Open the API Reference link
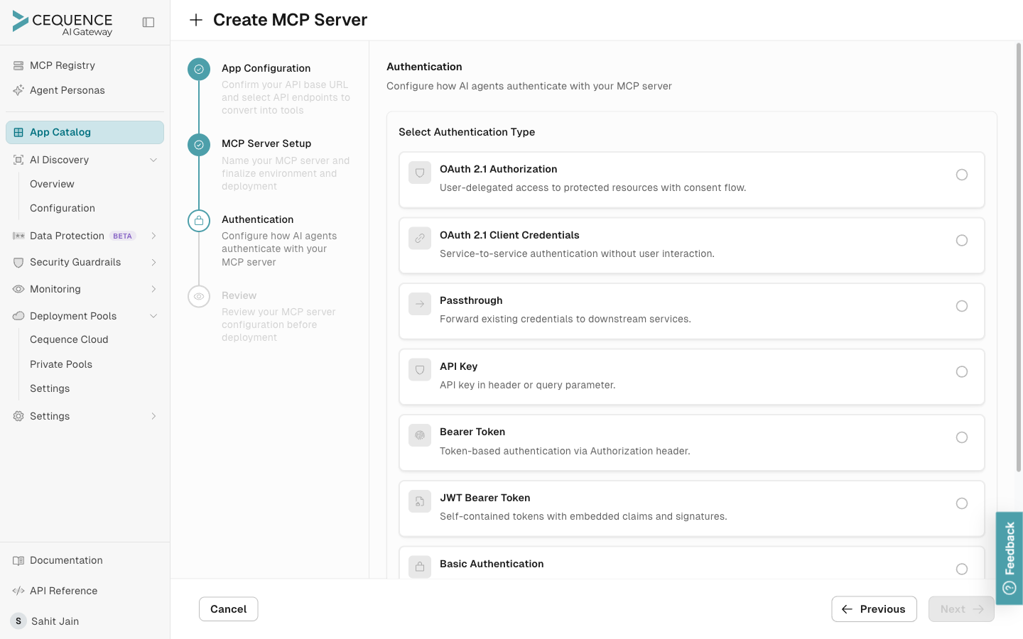The image size is (1023, 639). coord(63,591)
